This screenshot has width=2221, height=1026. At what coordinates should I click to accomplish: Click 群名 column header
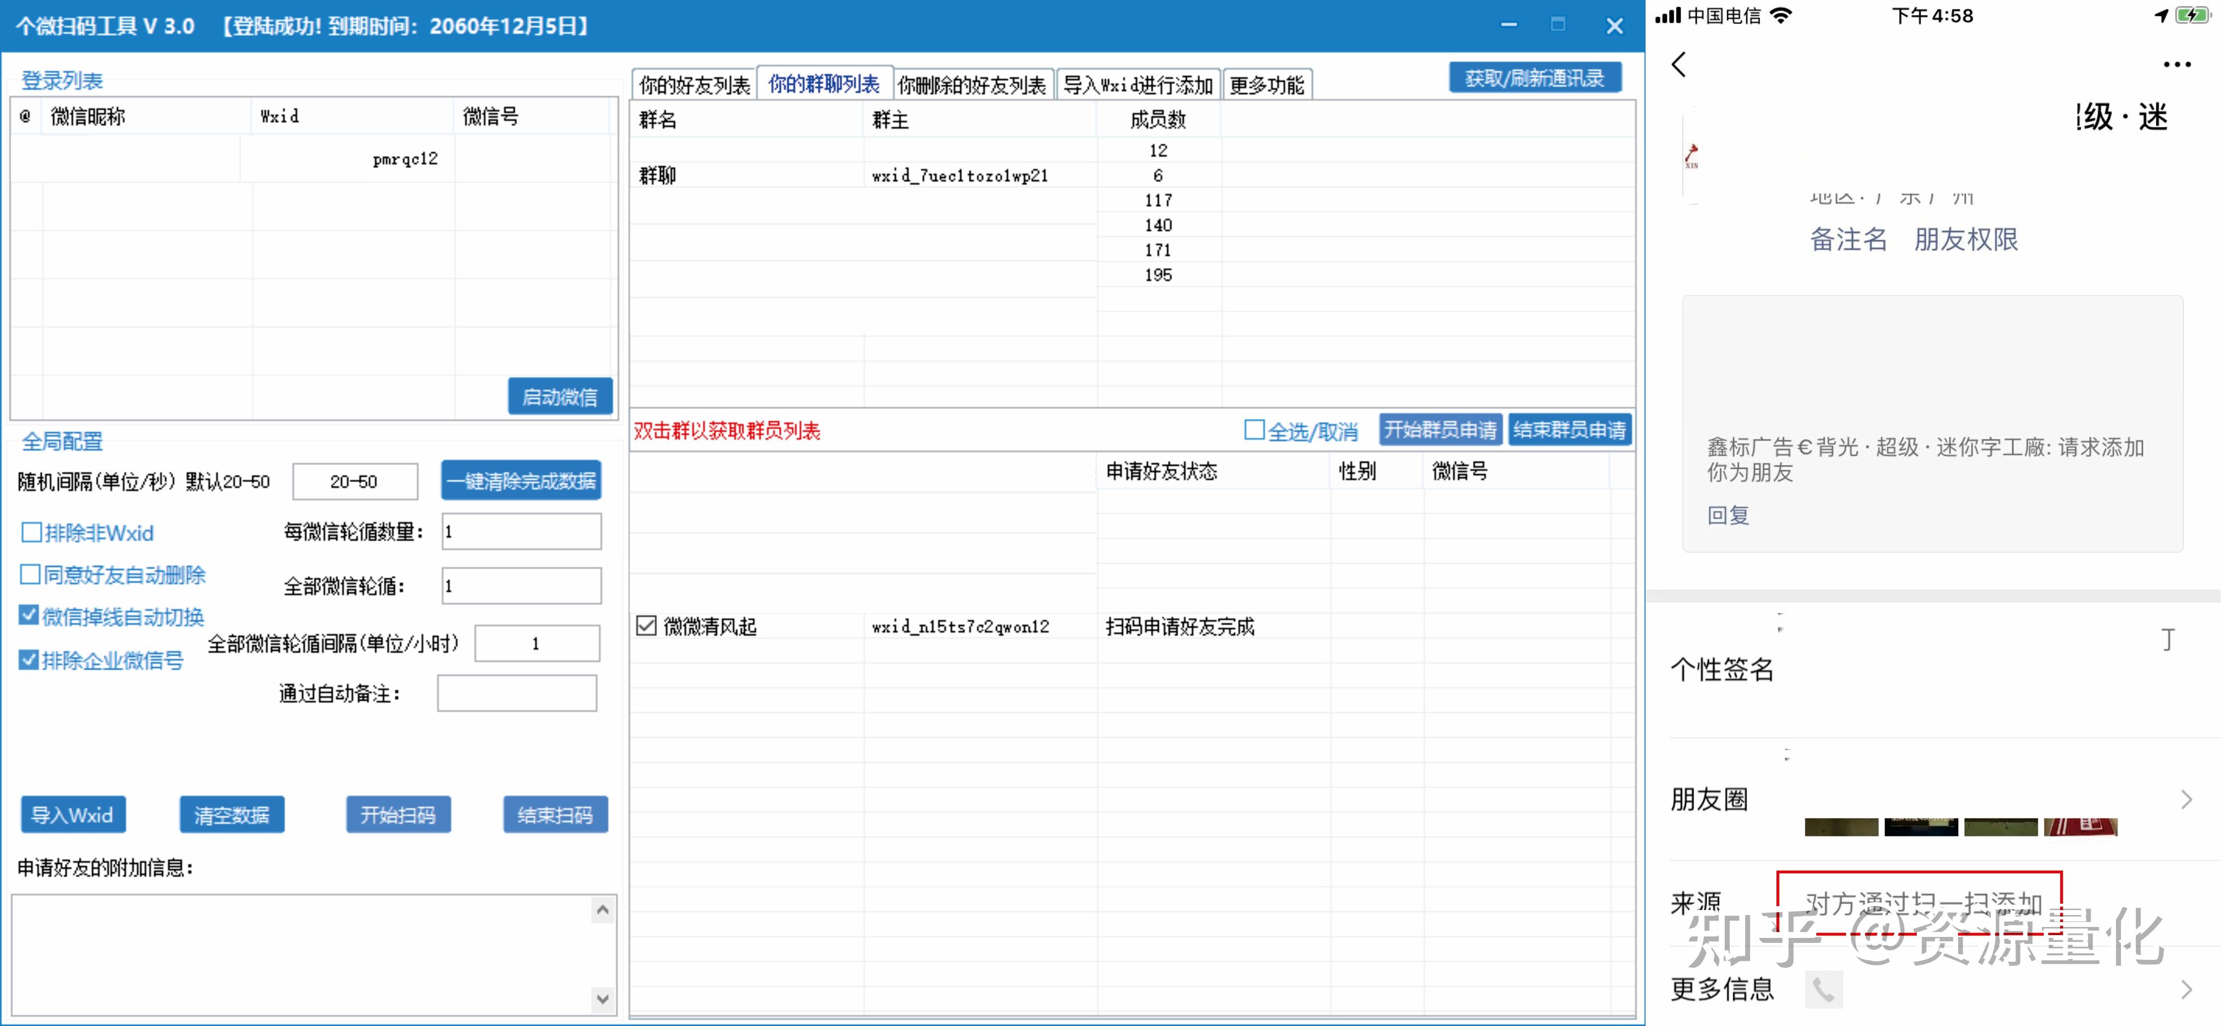pyautogui.click(x=747, y=119)
